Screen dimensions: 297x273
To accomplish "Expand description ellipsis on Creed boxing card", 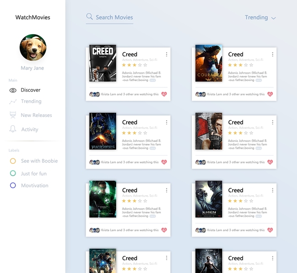I will point(153,80).
